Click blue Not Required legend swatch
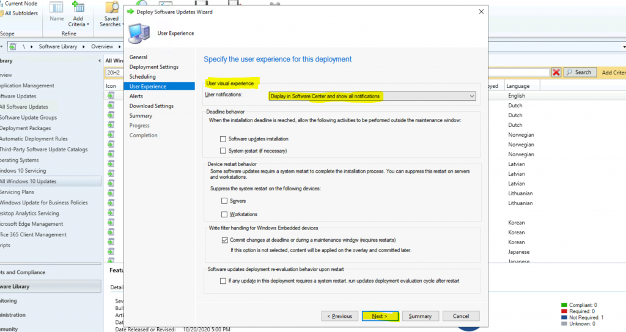 [564, 317]
